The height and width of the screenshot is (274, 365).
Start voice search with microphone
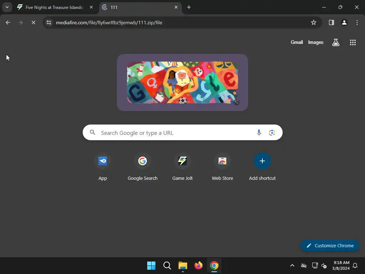tap(259, 133)
